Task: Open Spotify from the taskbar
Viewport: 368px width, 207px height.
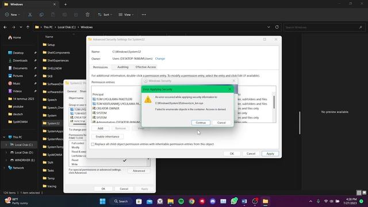Action: 181,201
